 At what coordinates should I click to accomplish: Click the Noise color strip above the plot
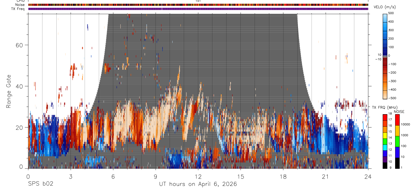[198, 5]
